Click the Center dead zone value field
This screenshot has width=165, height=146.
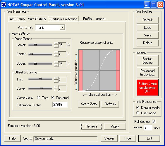(62, 54)
